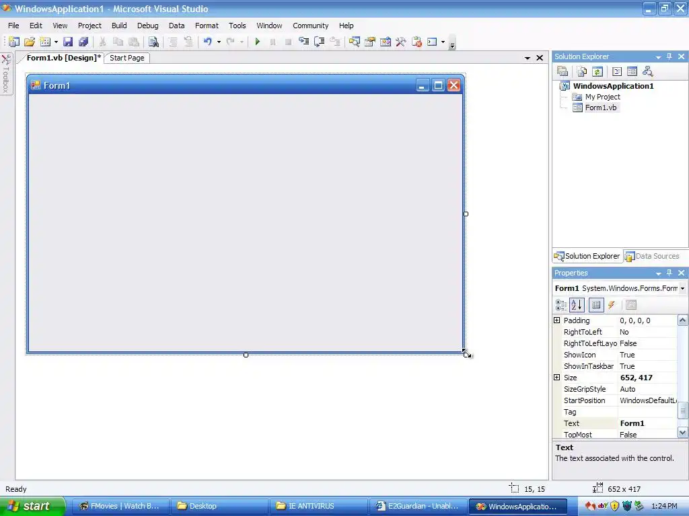Open the Error List toolbar icon

[x=416, y=42]
